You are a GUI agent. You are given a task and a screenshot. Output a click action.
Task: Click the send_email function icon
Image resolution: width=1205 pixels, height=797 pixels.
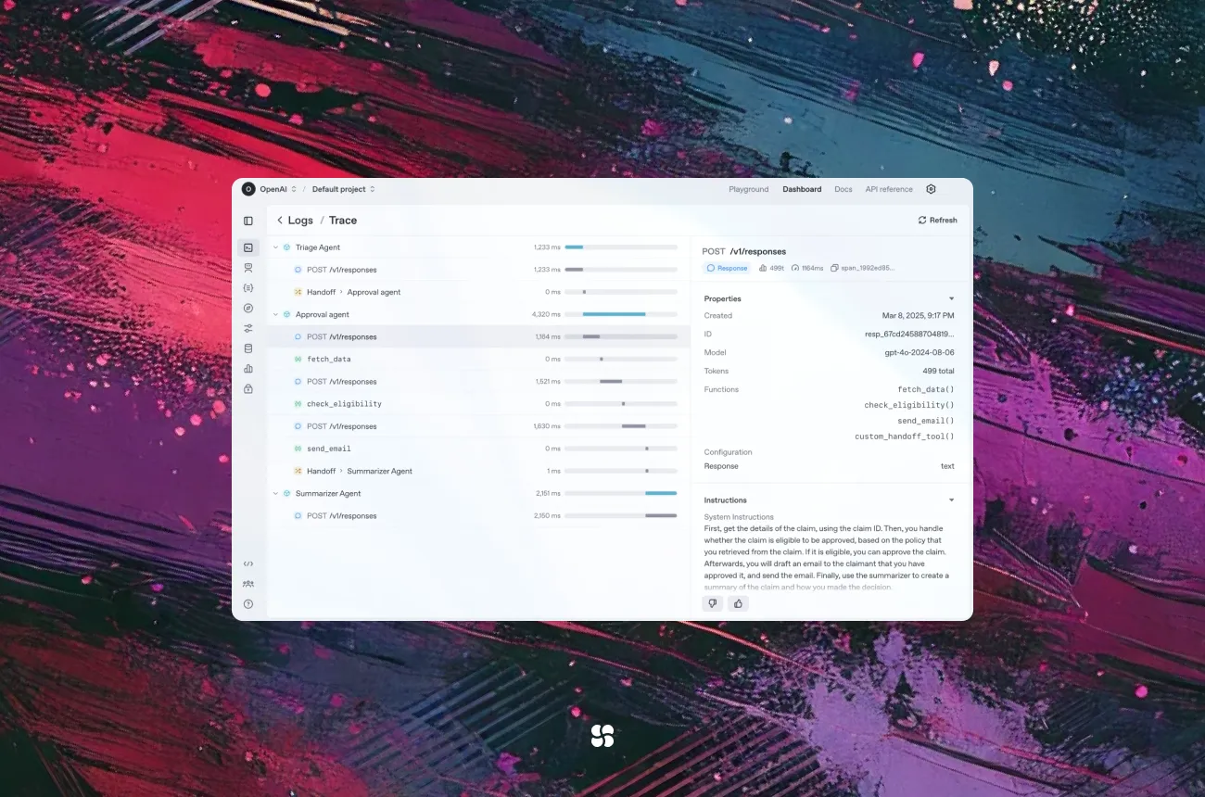coord(298,449)
